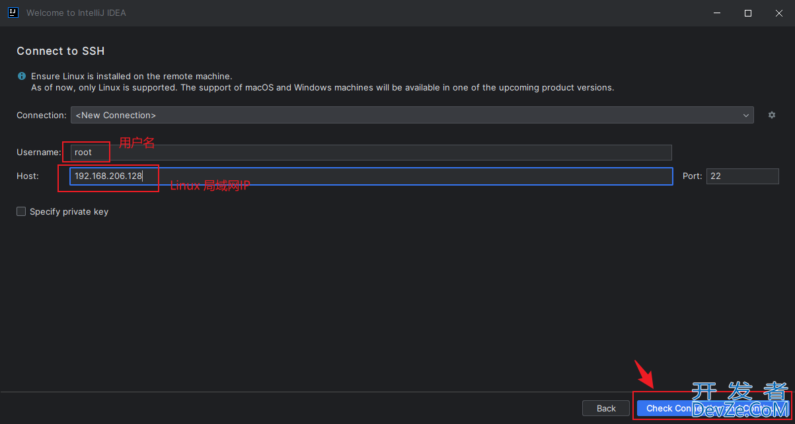795x424 pixels.
Task: Click the blue info icon beside Linux notice
Action: click(22, 77)
